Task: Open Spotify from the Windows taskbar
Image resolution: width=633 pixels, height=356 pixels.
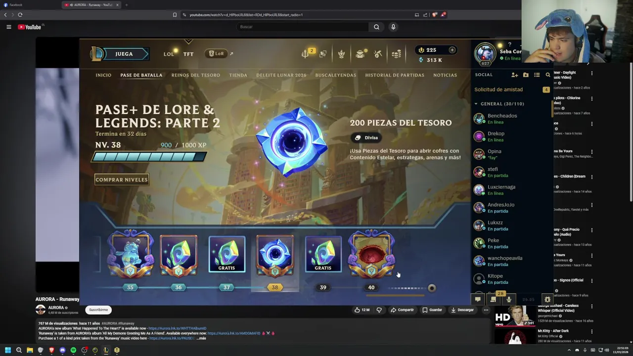Action: pos(73,350)
